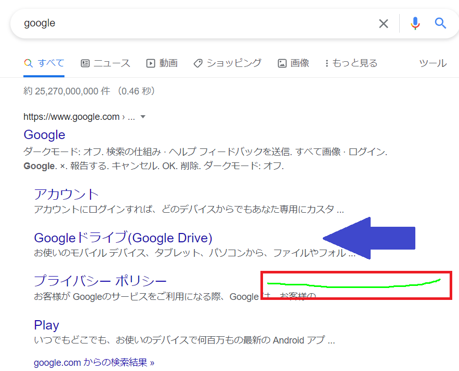Click the three-dot icon next to もっと見る
Image resolution: width=459 pixels, height=371 pixels.
pos(327,63)
